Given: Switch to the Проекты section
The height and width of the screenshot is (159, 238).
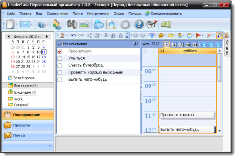Looking at the screenshot, I should [22, 125].
